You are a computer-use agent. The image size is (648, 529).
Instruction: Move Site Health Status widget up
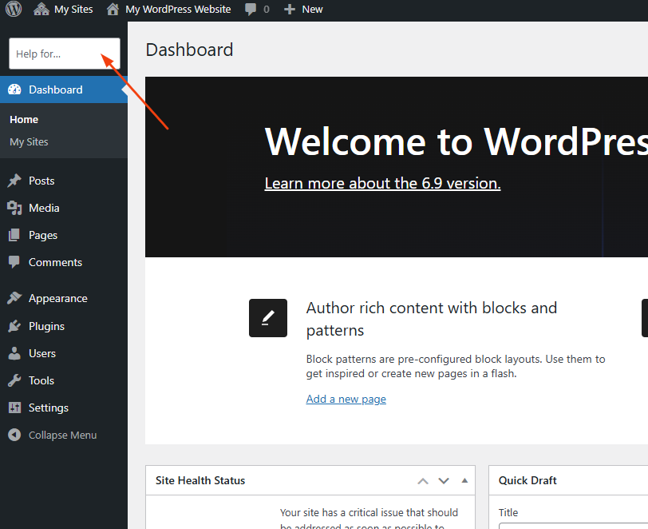423,480
